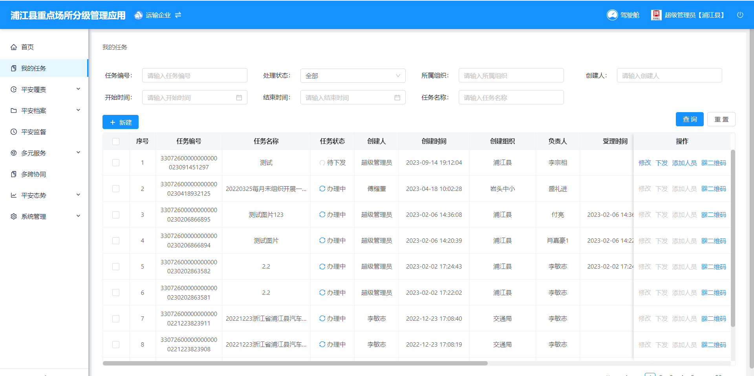Open the 首页 menu item
The image size is (754, 376).
click(x=44, y=47)
